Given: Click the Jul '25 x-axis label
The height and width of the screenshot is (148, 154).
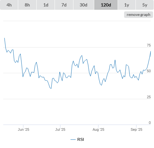Looking at the screenshot, I should [60, 129].
